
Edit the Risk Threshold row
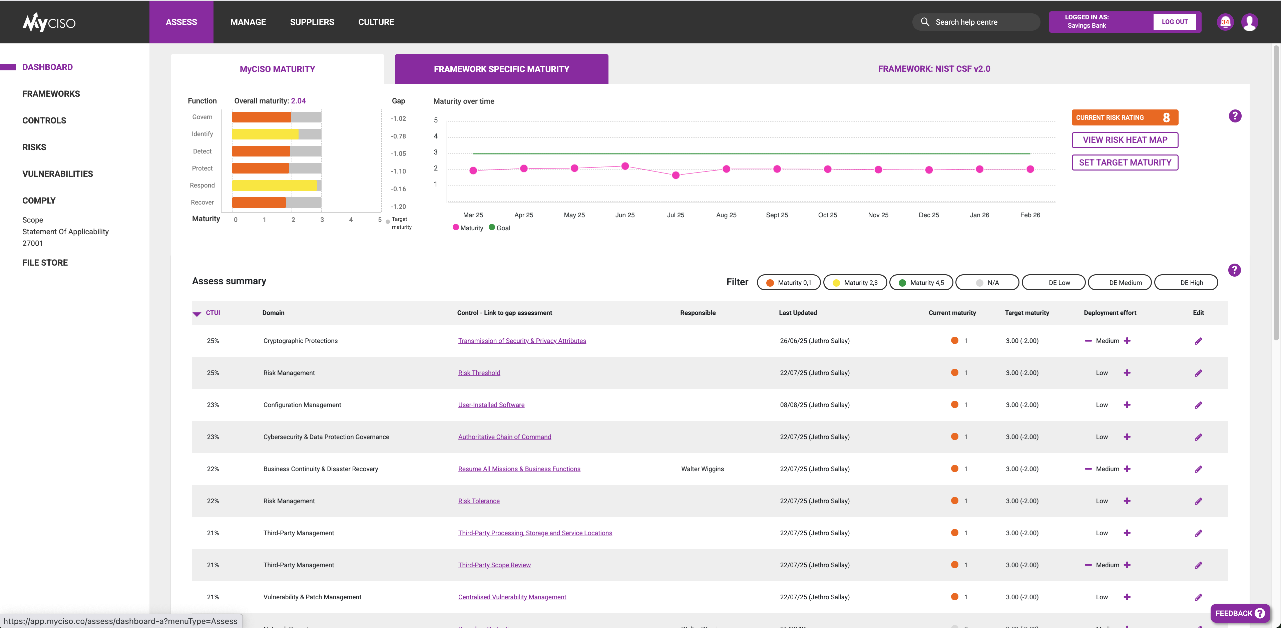pyautogui.click(x=1199, y=373)
